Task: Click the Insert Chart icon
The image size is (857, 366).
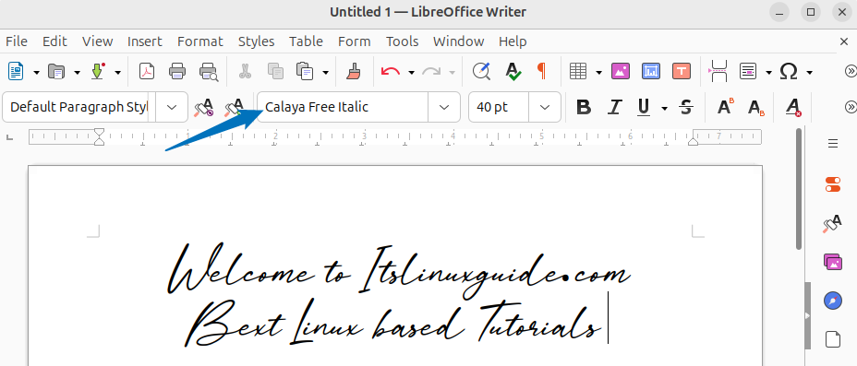Action: point(650,71)
